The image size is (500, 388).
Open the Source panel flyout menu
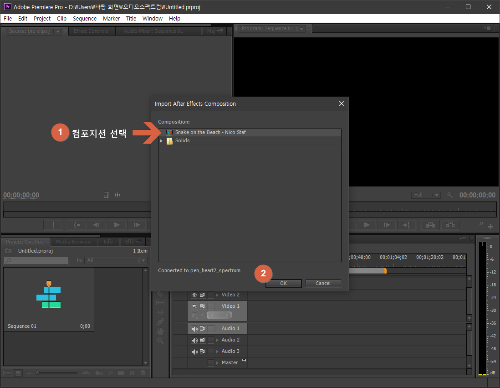tap(220, 31)
